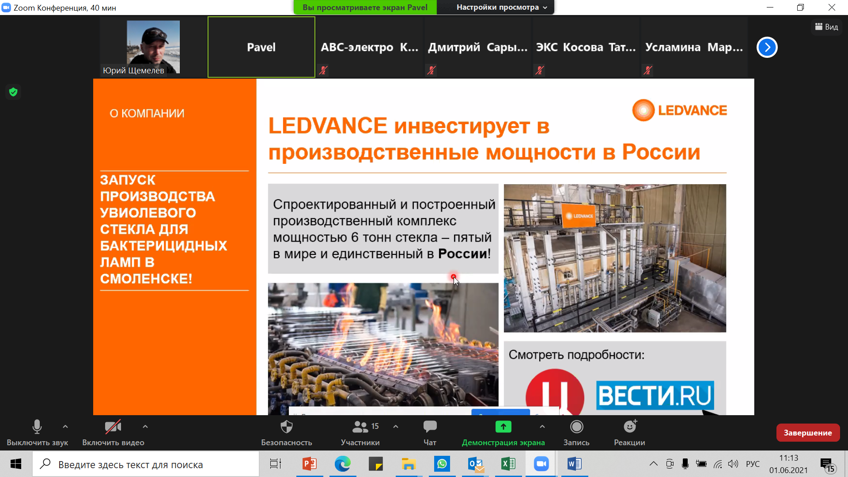Open Reactions smiley icon
The height and width of the screenshot is (477, 848).
tap(629, 427)
